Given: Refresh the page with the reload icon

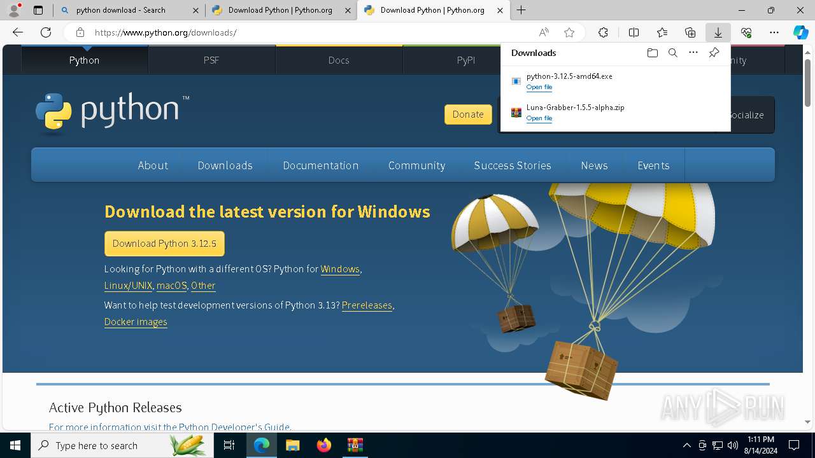Looking at the screenshot, I should pyautogui.click(x=46, y=32).
